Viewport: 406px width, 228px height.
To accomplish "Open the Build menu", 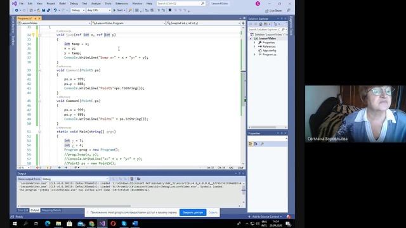I will pos(62,4).
